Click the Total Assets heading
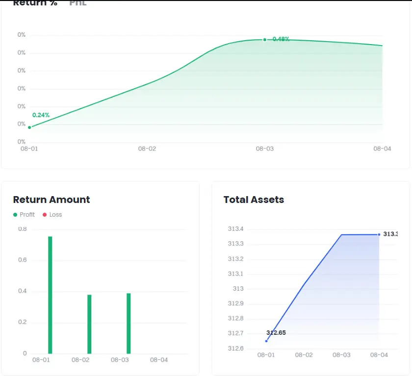 (254, 200)
